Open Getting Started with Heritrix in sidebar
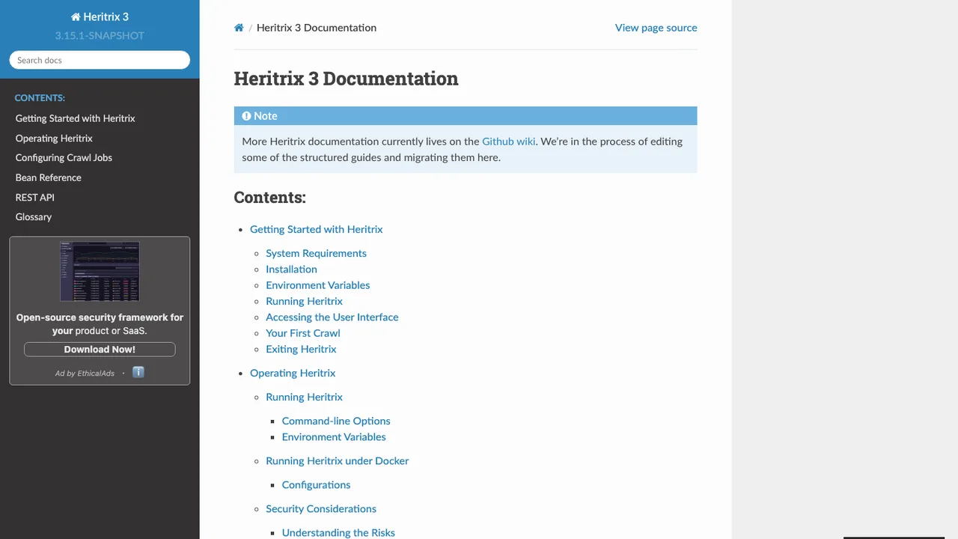The height and width of the screenshot is (539, 958). pyautogui.click(x=75, y=118)
